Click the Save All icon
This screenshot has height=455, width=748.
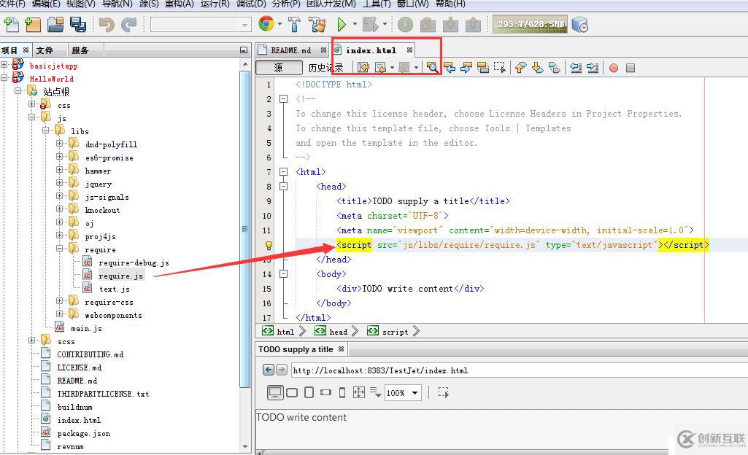78,24
